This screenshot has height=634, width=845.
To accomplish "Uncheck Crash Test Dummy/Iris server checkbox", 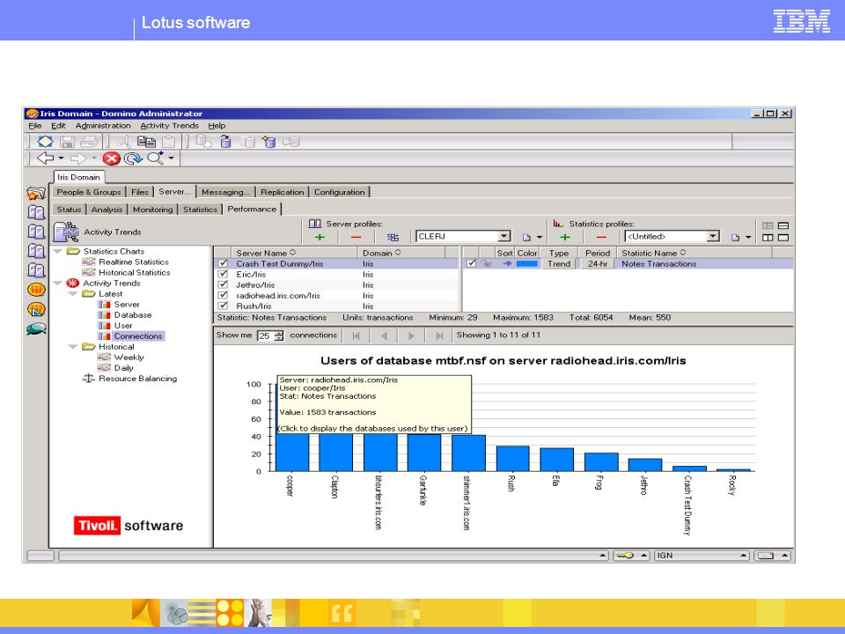I will (x=223, y=263).
